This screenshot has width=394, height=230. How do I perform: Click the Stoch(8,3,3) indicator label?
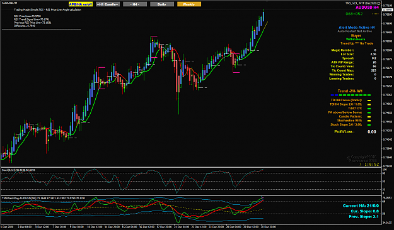click(x=18, y=170)
